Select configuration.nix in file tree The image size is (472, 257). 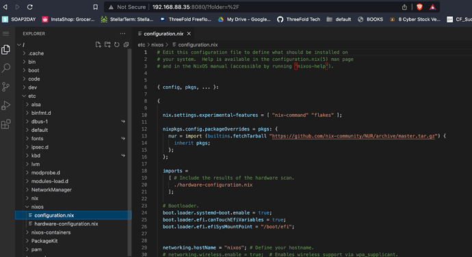73,215
